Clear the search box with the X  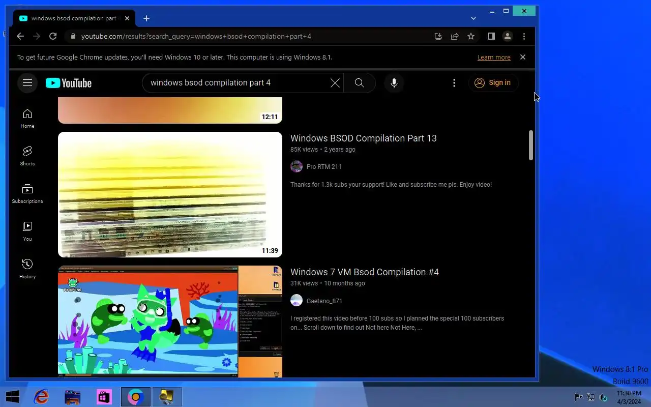pos(335,83)
